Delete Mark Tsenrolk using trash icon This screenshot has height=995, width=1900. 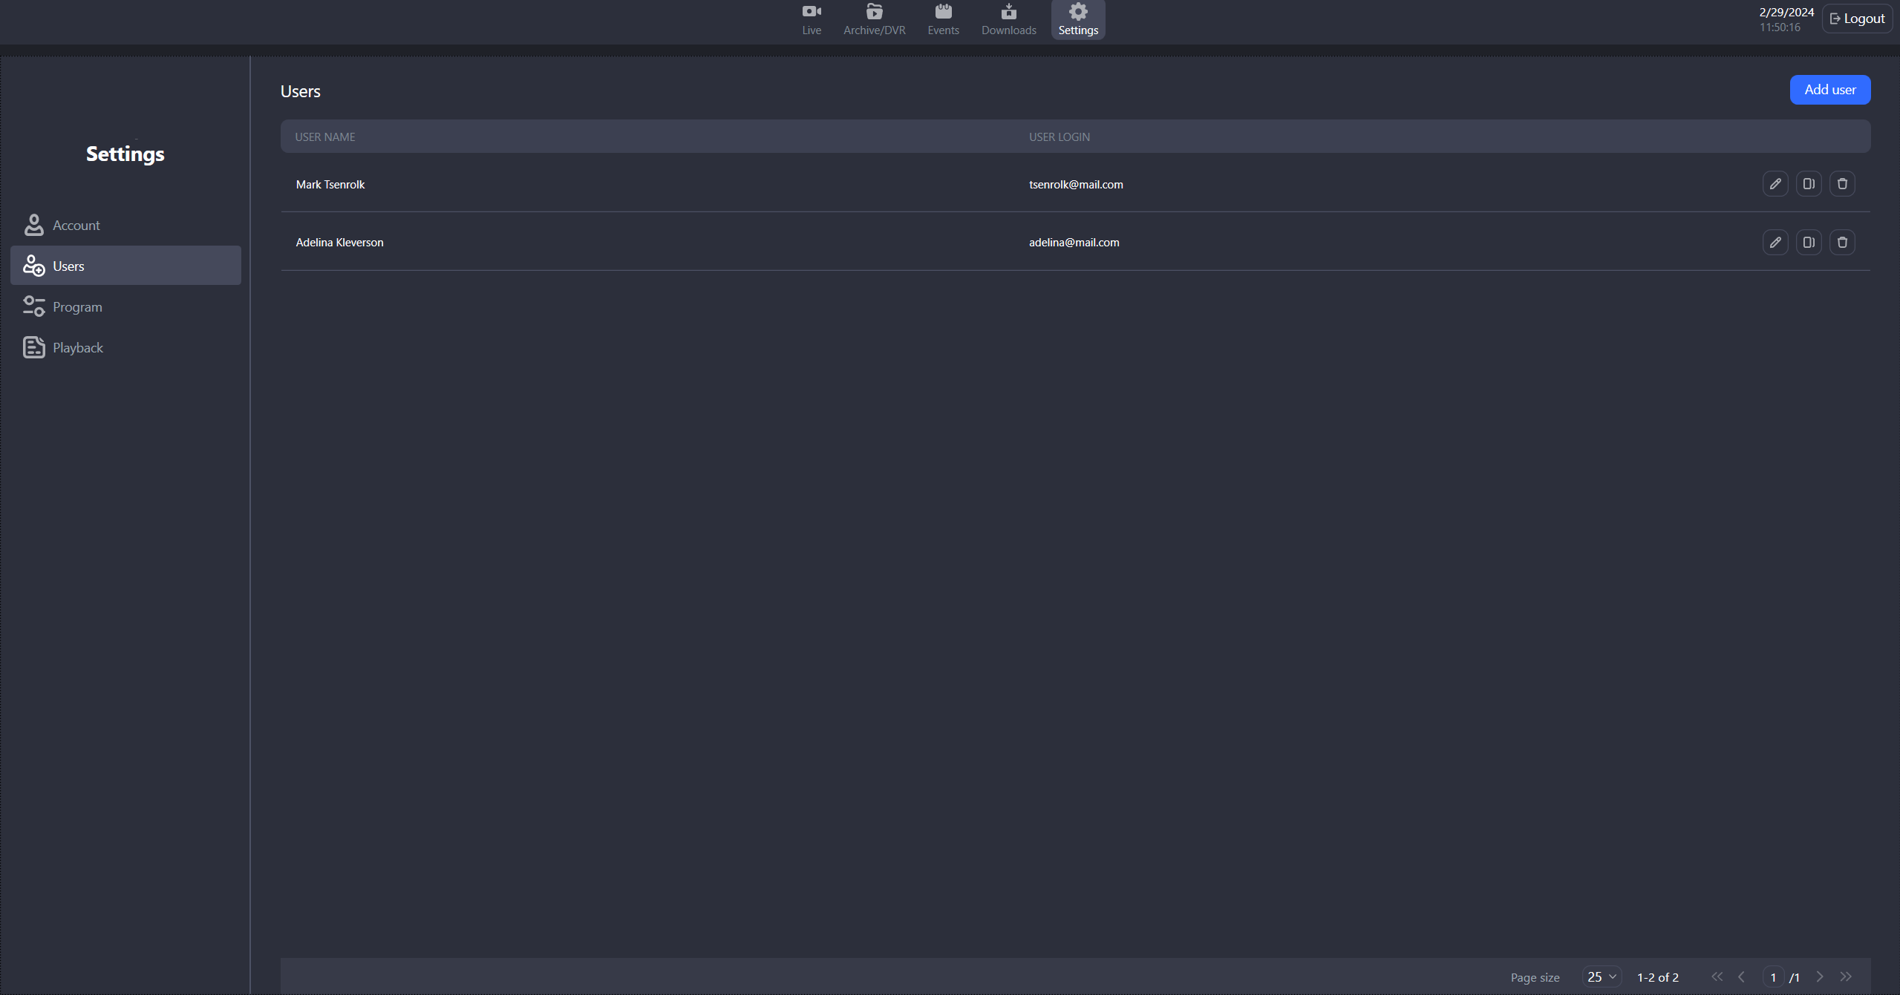pyautogui.click(x=1841, y=184)
